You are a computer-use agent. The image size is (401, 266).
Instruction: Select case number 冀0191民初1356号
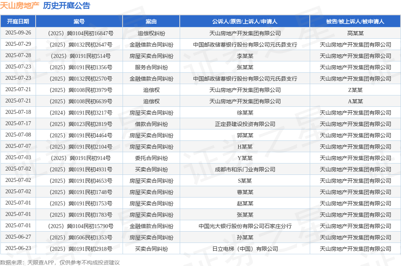81,67
